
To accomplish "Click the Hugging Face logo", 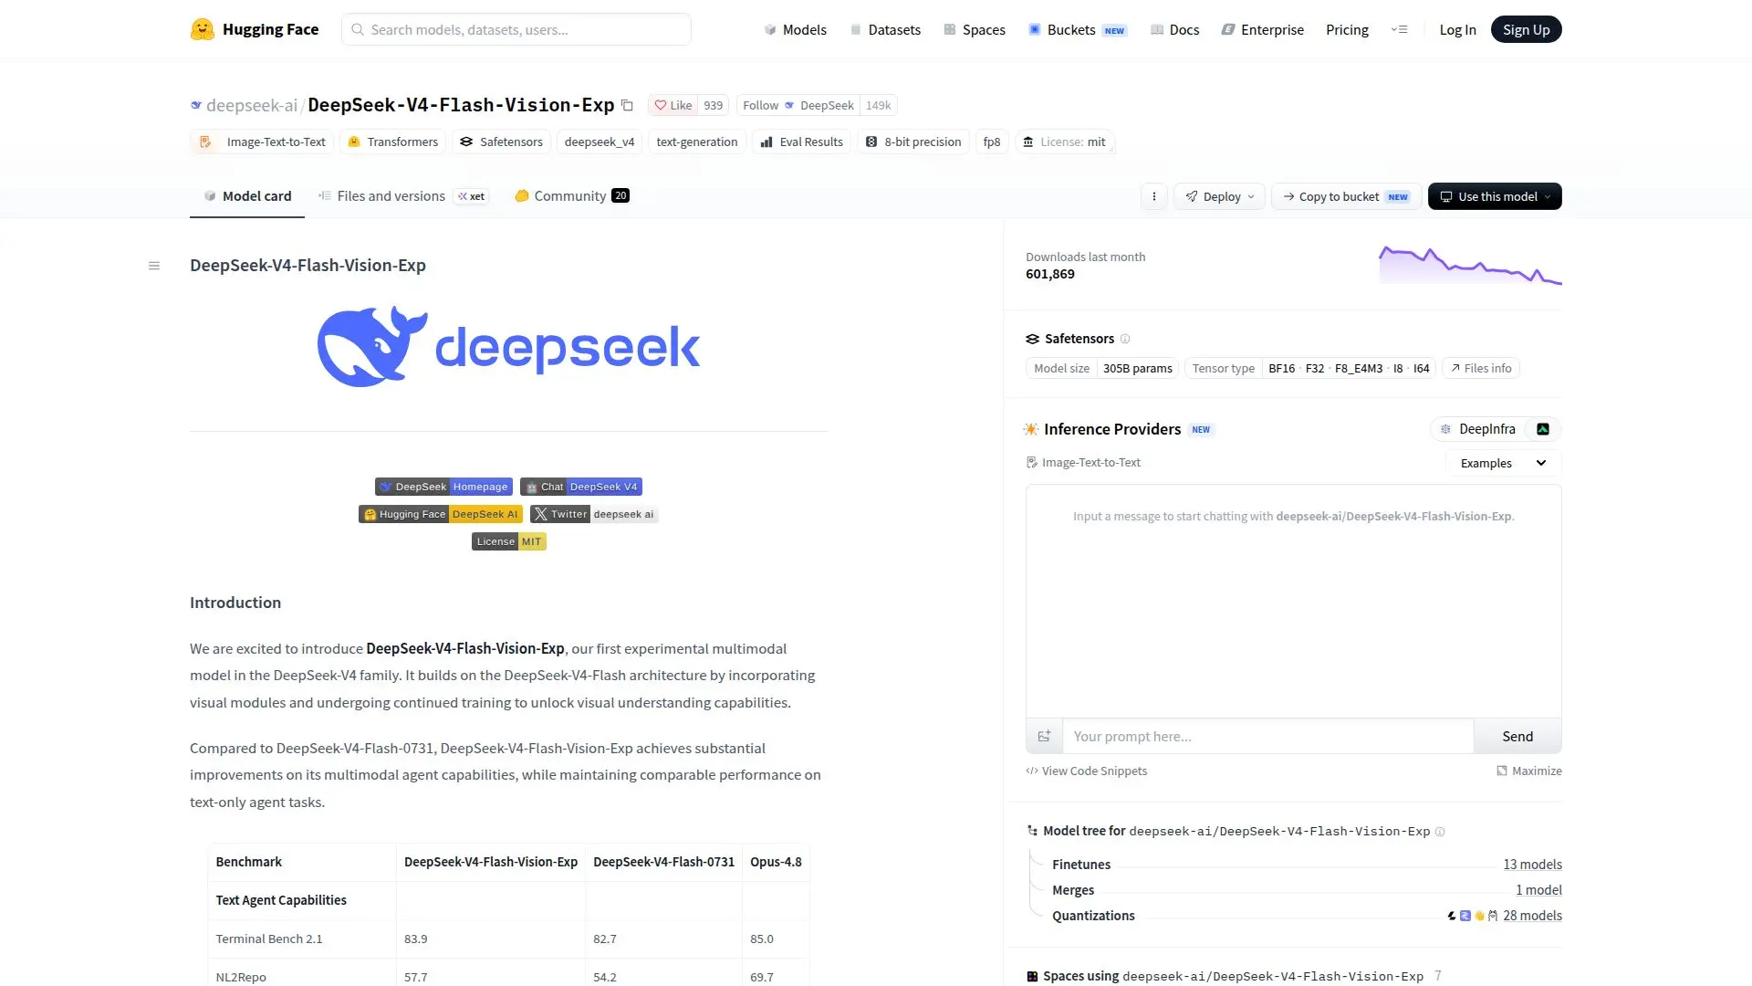I will (x=255, y=29).
